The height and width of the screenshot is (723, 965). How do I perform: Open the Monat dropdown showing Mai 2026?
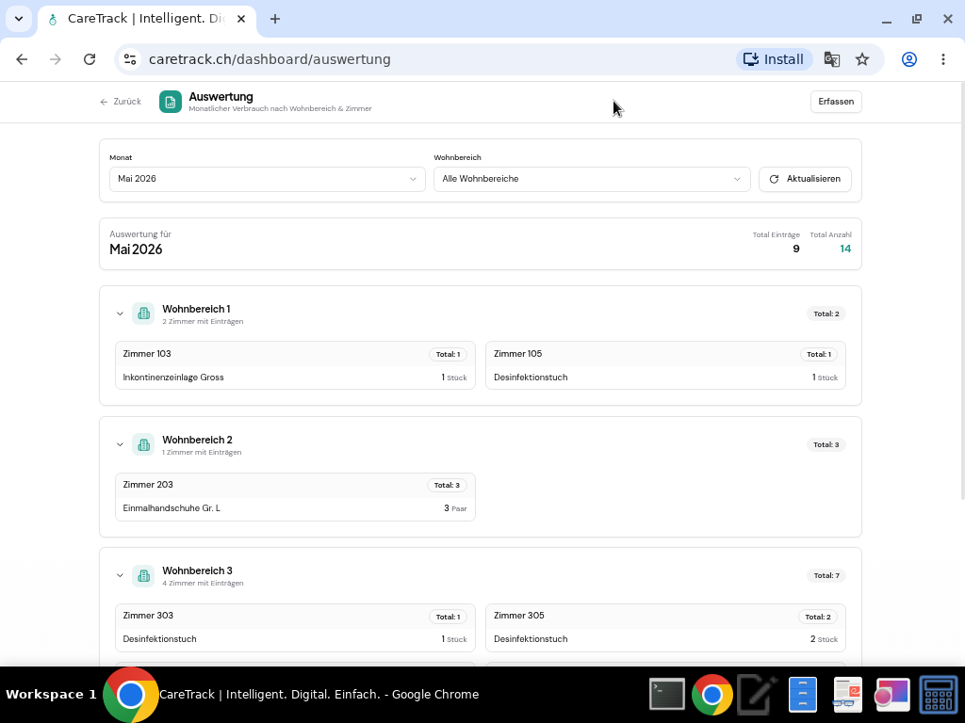coord(267,179)
